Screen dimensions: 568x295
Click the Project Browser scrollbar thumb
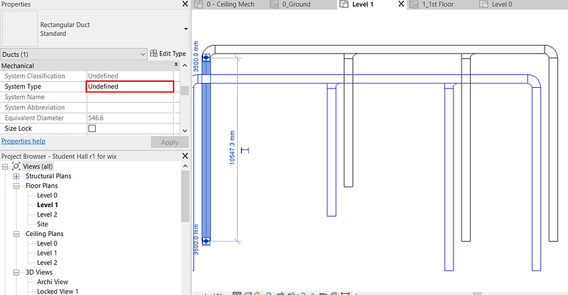[x=185, y=196]
